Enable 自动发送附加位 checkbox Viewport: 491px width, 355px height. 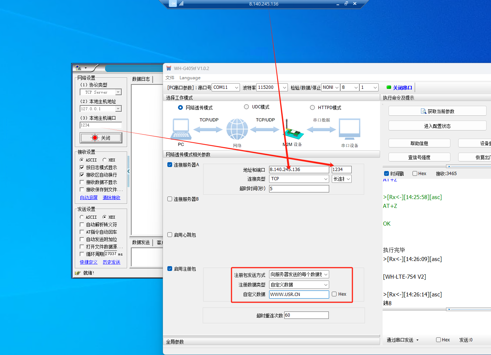point(82,239)
